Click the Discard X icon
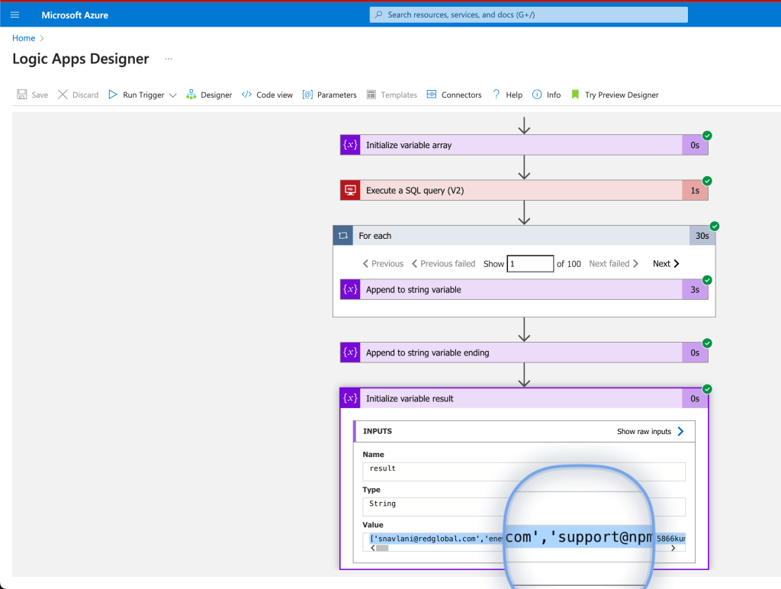Screen dimensions: 781x589 63,95
